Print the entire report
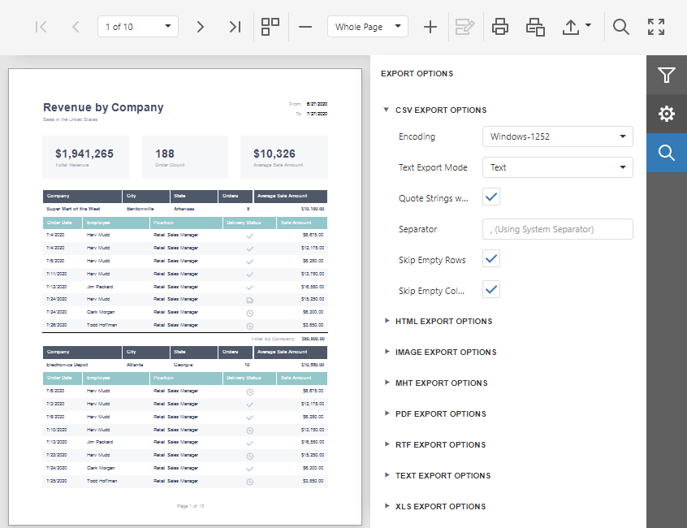Viewport: 687px width, 528px height. (x=499, y=26)
